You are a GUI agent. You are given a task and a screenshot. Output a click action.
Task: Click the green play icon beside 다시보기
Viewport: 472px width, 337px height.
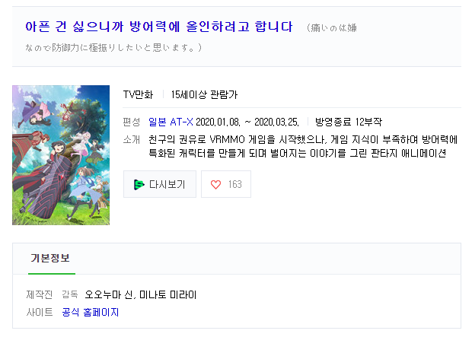click(x=139, y=184)
